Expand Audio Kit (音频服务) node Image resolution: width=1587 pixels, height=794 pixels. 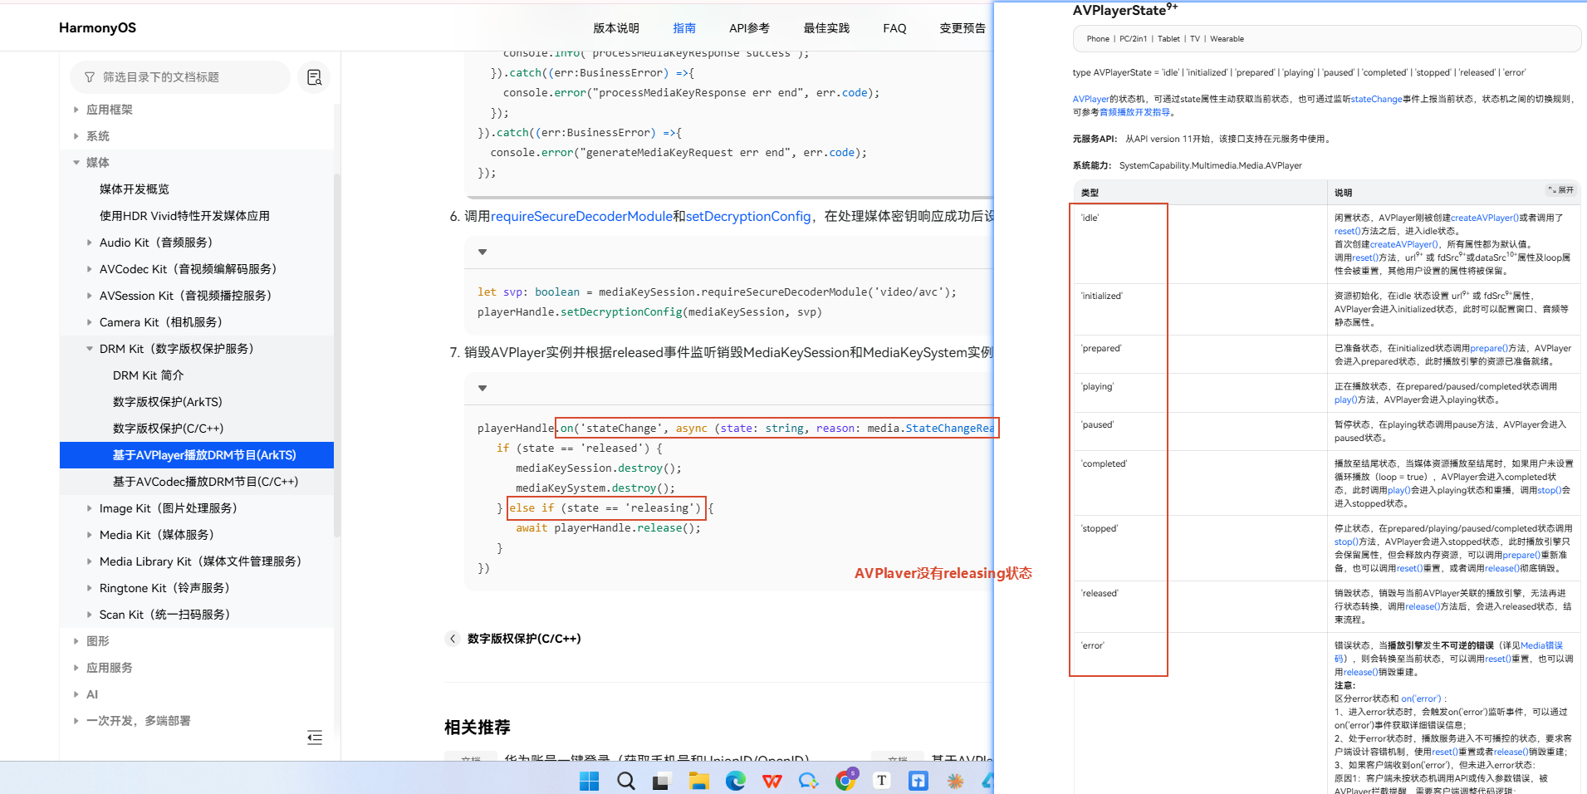(x=90, y=243)
